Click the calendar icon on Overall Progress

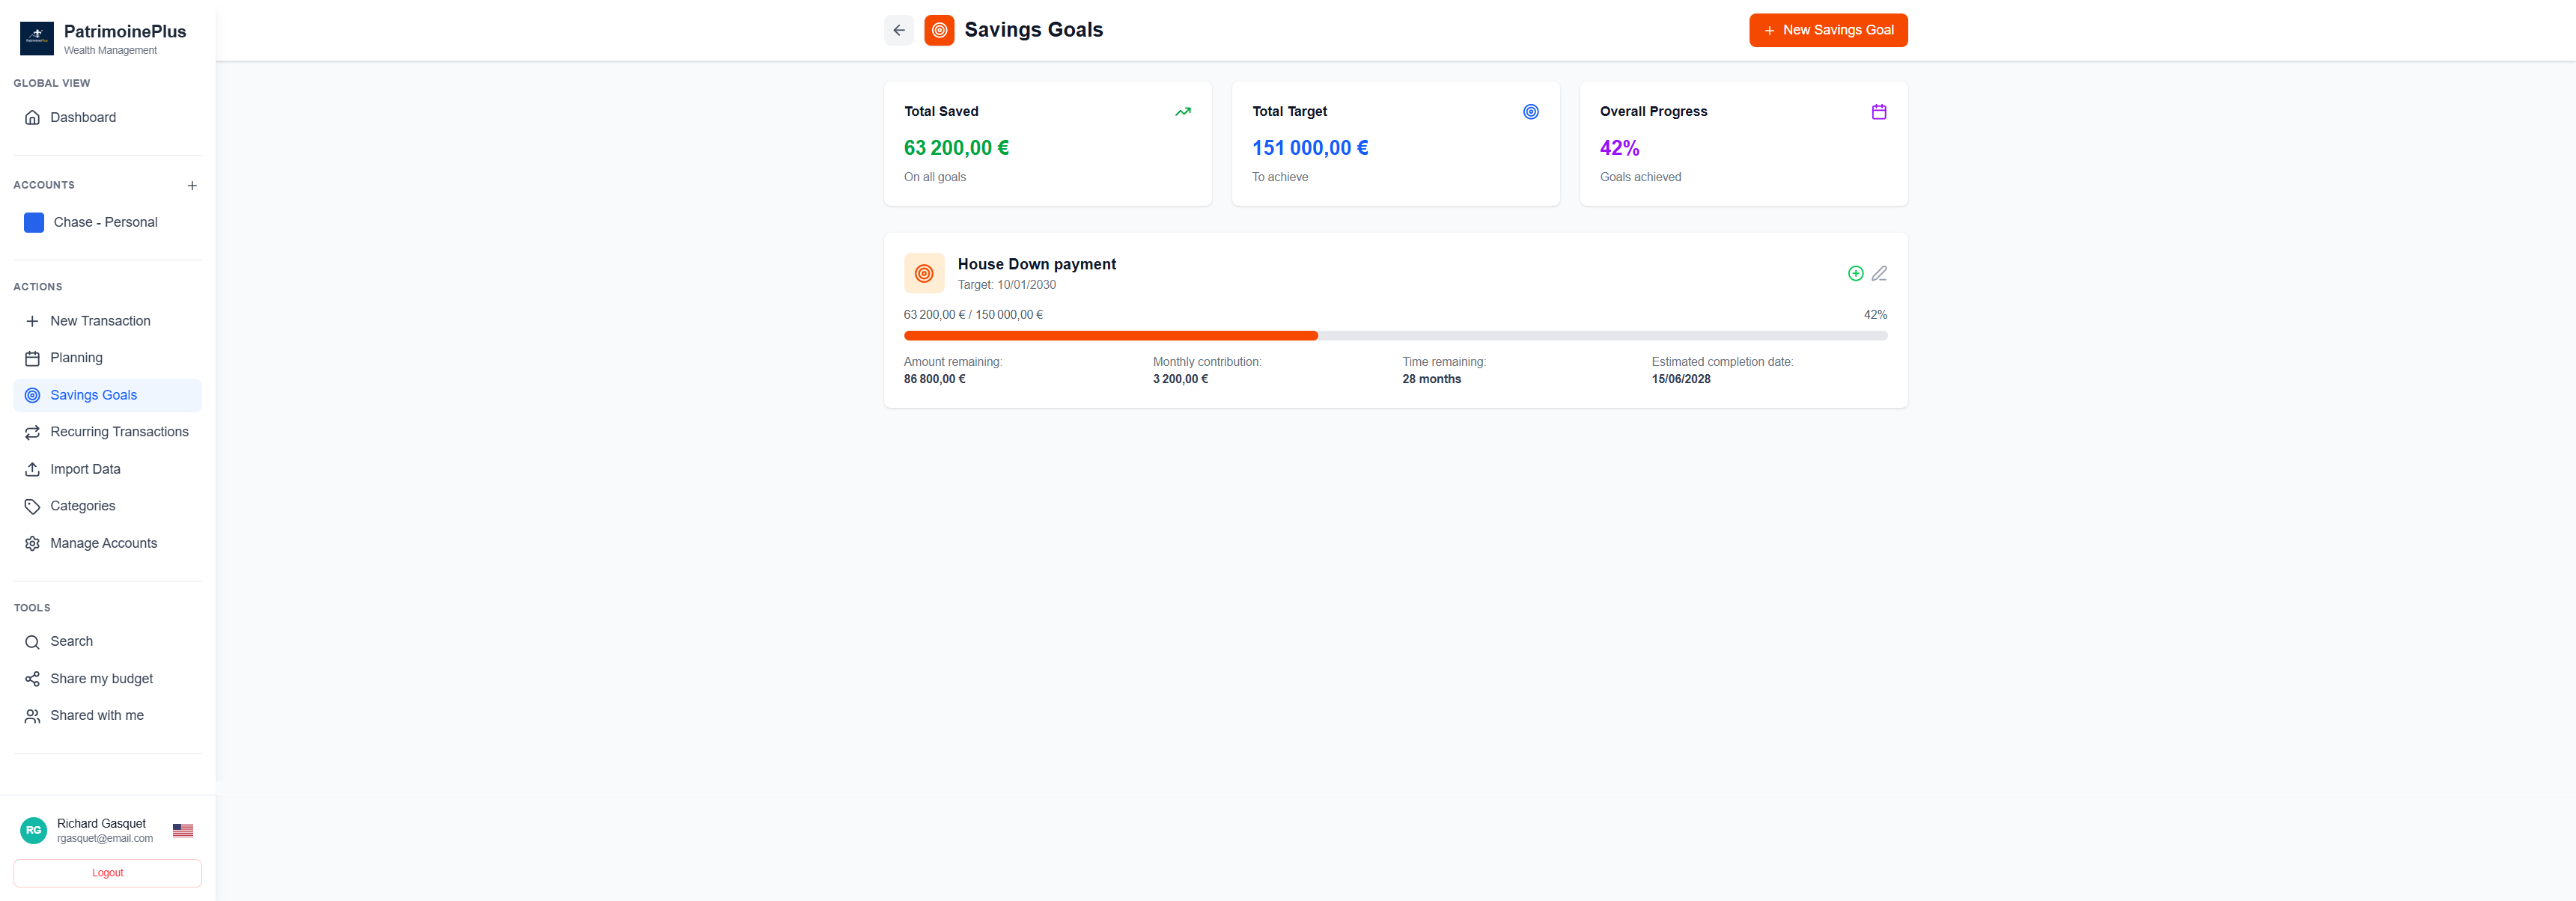click(1878, 112)
